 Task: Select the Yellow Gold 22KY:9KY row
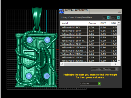point(89,47)
